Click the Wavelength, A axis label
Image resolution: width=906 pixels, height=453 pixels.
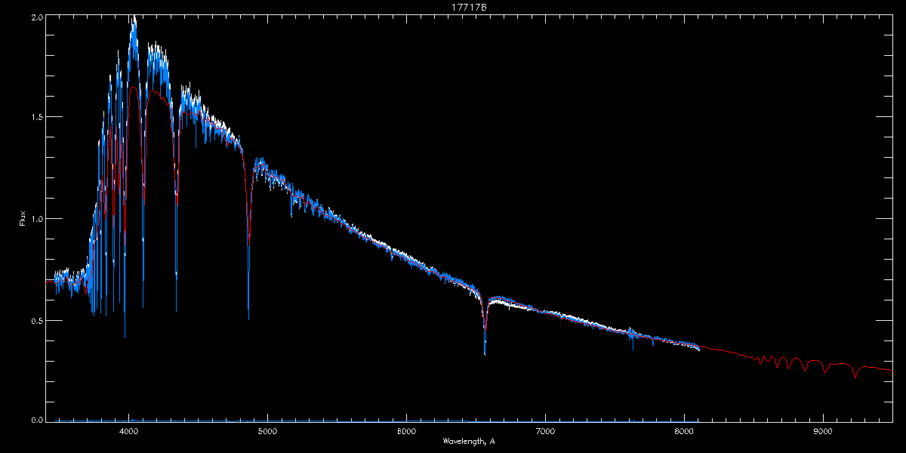tap(468, 440)
